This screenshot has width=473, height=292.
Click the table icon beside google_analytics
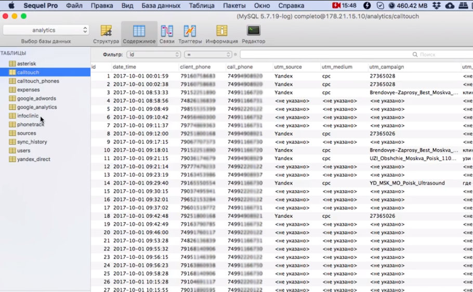tap(12, 107)
